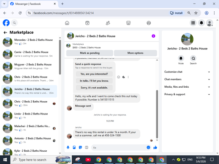219x164 pixels.
Task: Go to the Home feed icon
Action: [x=67, y=23]
